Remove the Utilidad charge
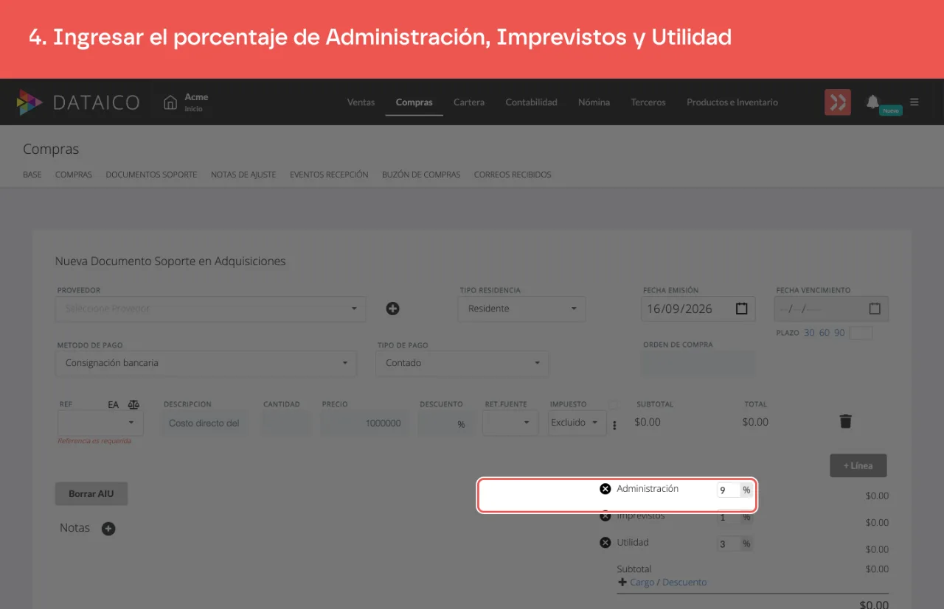The width and height of the screenshot is (944, 609). (x=605, y=543)
